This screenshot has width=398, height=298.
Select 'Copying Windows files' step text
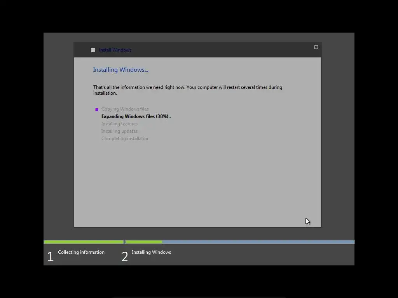[x=125, y=109]
